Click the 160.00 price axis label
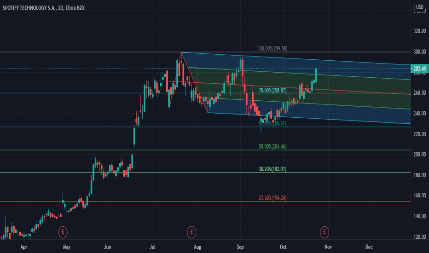 (419, 195)
